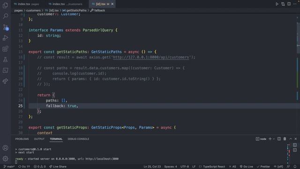Switch to index.tsx customers tab
Image resolution: width=300 pixels, height=169 pixels.
pyautogui.click(x=66, y=4)
